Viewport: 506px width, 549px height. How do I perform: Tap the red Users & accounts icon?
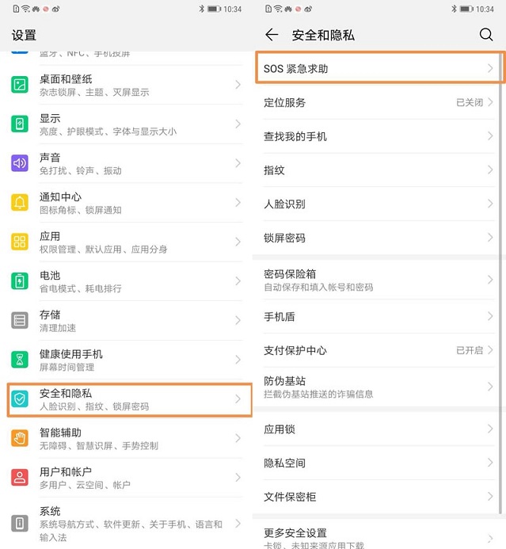click(x=20, y=477)
